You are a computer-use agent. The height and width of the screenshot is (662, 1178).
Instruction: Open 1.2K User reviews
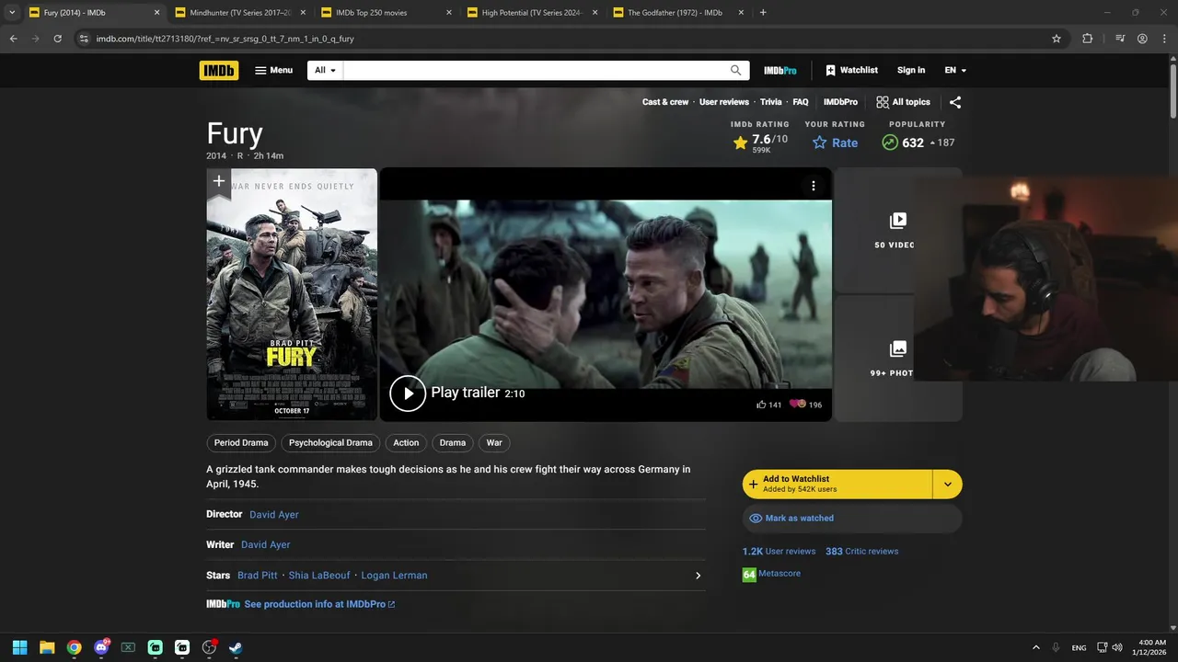(x=779, y=552)
